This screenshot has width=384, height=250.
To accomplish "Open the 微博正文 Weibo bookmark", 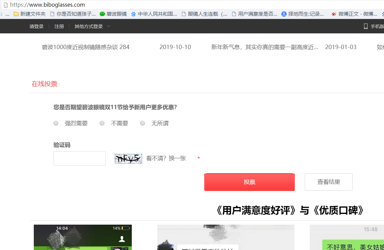I will click(354, 14).
